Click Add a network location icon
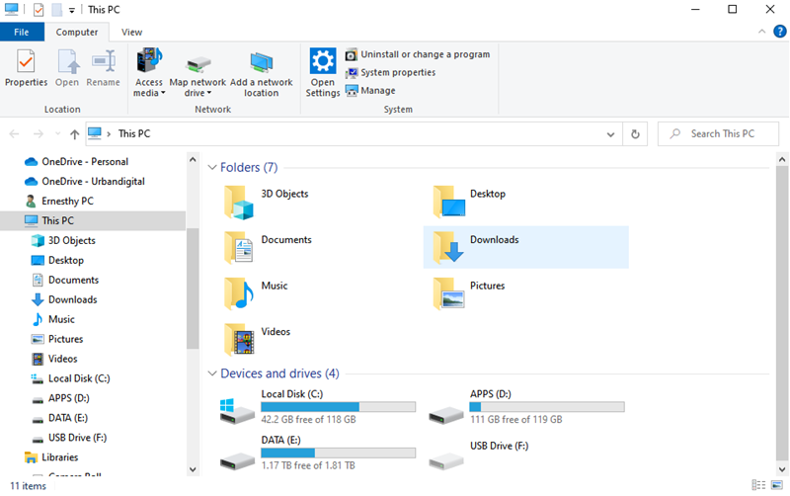The height and width of the screenshot is (496, 790). 261,65
